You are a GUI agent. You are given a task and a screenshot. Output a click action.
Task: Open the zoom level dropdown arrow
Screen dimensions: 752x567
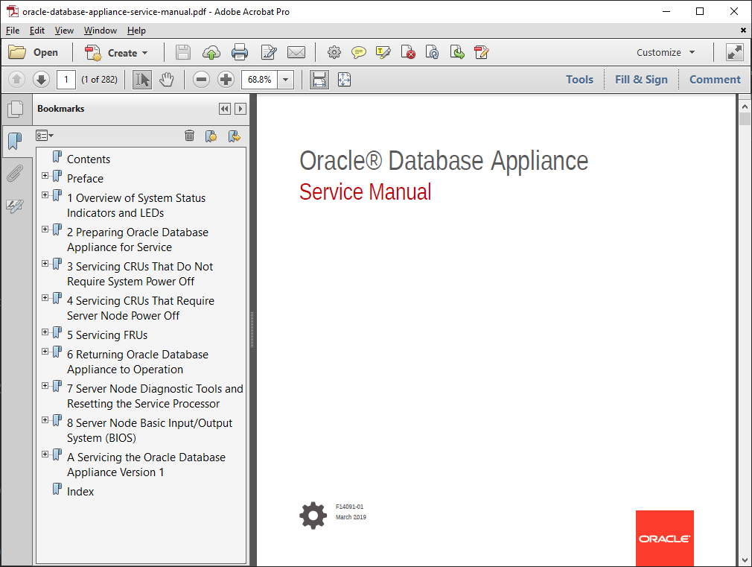(x=286, y=79)
